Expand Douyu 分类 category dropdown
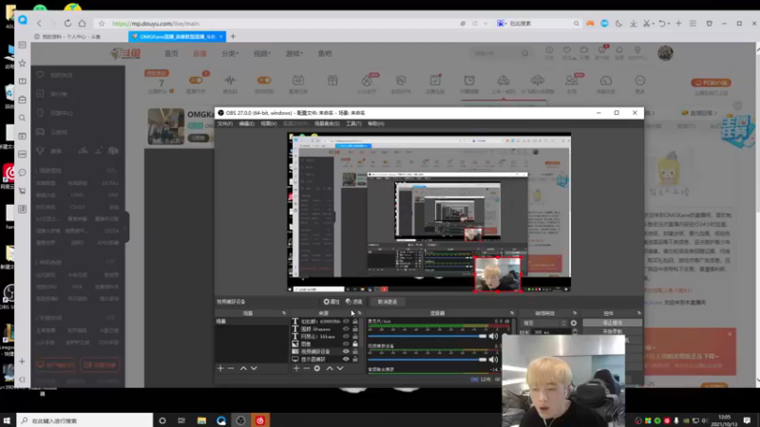The height and width of the screenshot is (427, 760). [x=230, y=53]
